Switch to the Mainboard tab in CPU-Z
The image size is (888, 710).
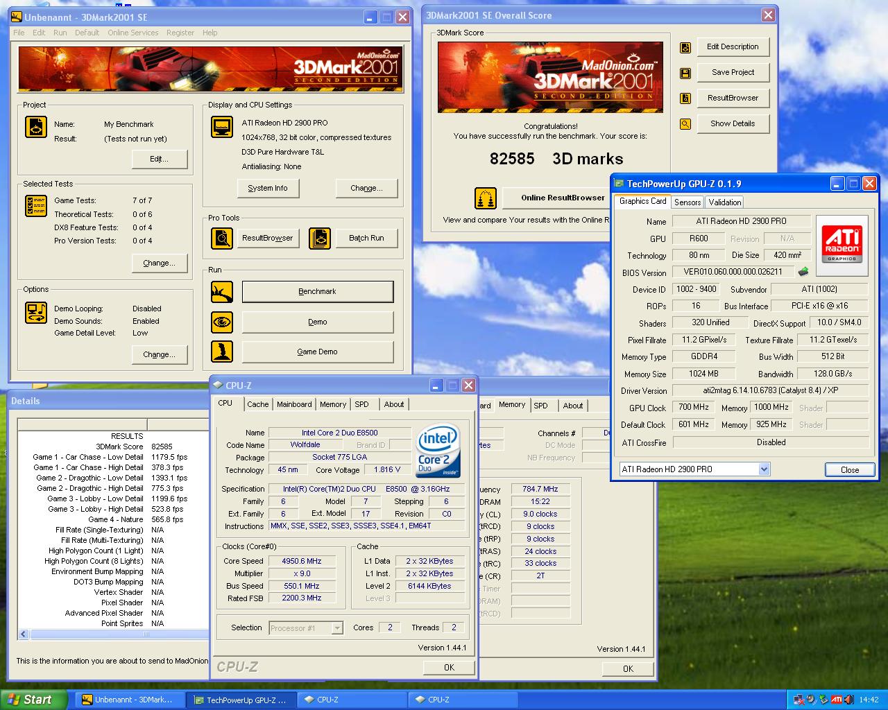coord(294,404)
